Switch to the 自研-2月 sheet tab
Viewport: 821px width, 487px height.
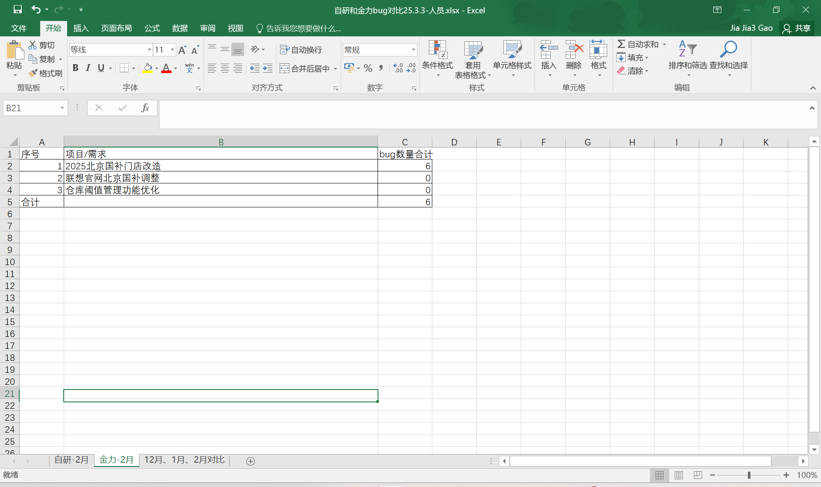(x=71, y=460)
